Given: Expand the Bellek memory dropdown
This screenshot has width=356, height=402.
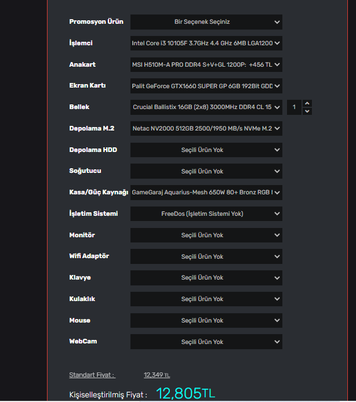Looking at the screenshot, I should pos(206,107).
